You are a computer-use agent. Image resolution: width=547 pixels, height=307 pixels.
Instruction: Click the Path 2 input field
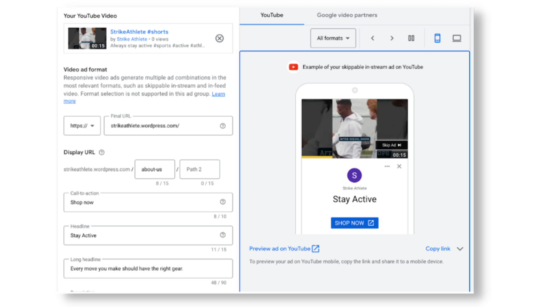(x=200, y=169)
